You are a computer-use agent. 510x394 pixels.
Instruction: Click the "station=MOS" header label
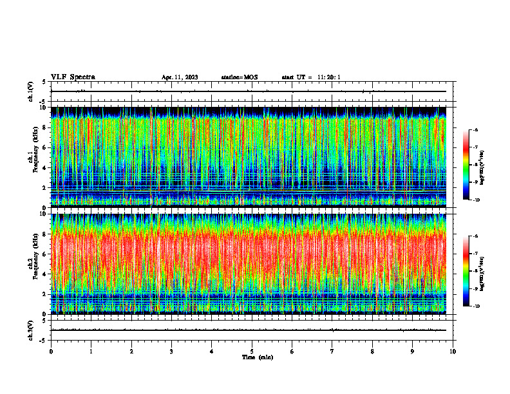click(x=240, y=77)
